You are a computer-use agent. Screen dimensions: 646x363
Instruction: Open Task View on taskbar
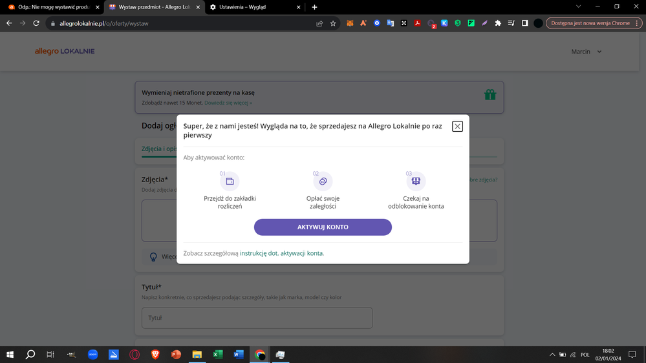(x=50, y=355)
